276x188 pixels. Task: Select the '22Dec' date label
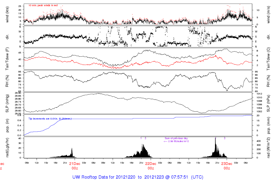151,164
